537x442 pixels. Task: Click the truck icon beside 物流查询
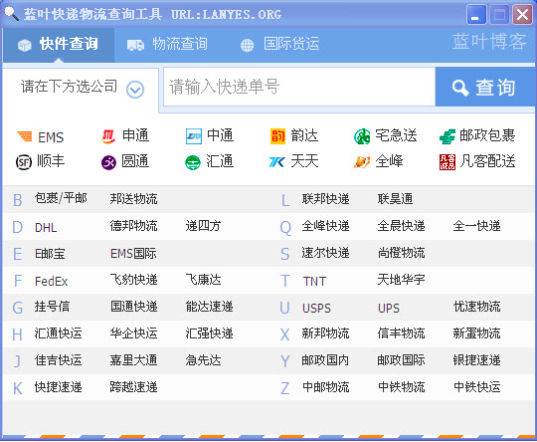pos(135,45)
